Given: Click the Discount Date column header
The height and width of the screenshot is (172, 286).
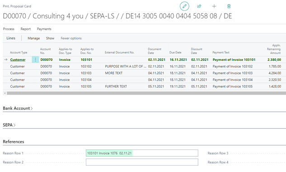Looking at the screenshot, I should pyautogui.click(x=197, y=51).
